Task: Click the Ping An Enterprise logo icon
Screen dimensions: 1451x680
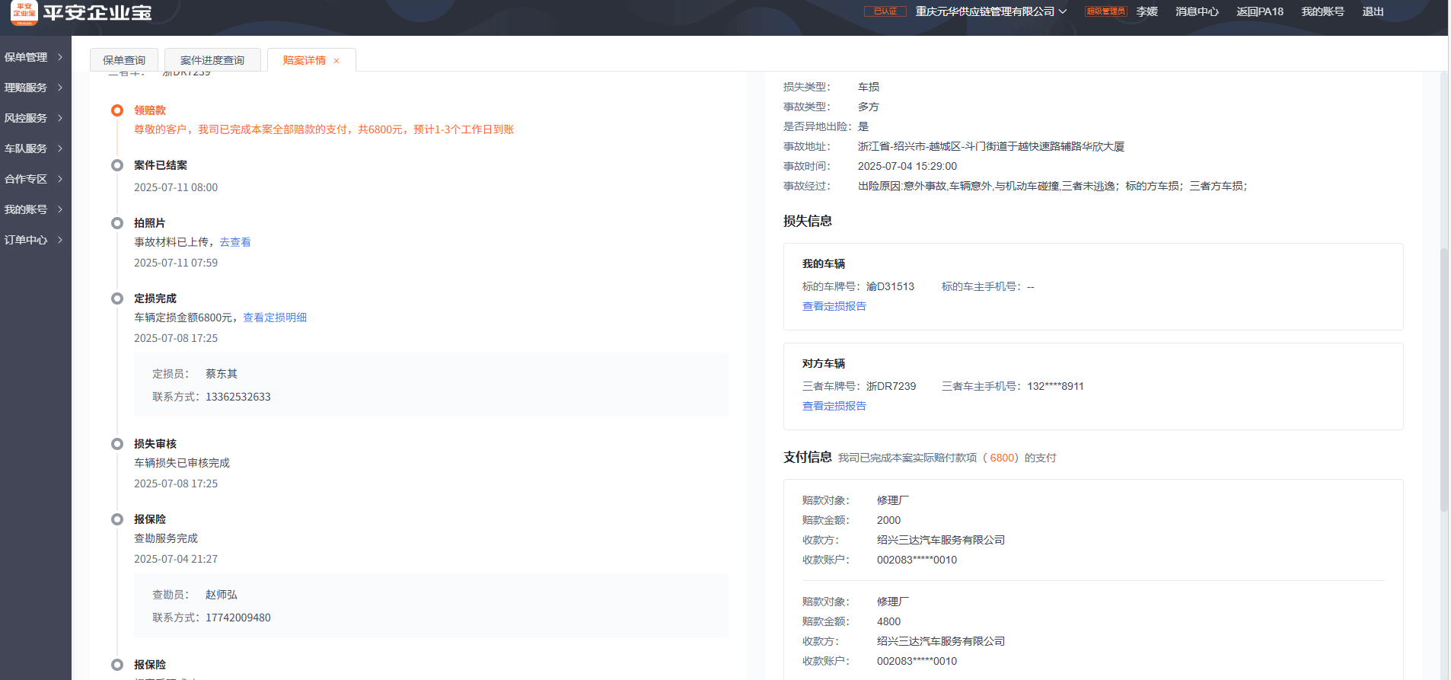Action: 24,12
